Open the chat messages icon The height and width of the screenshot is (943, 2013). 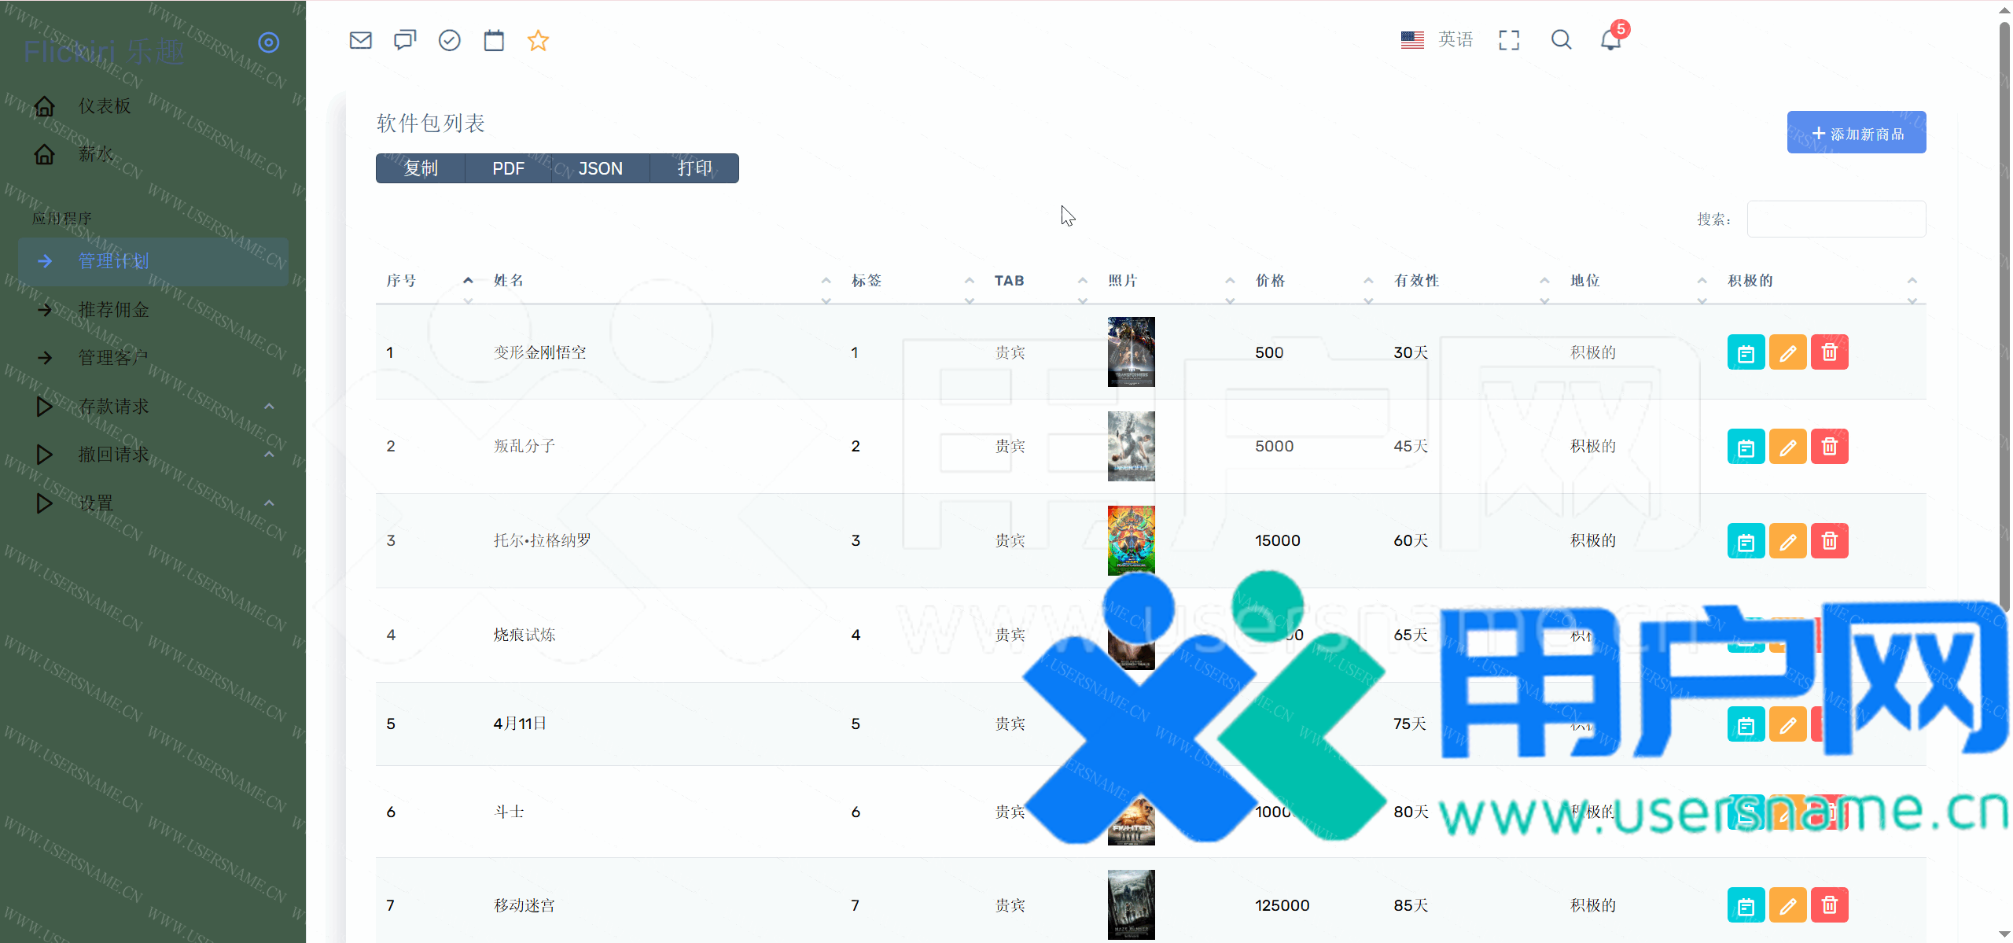[x=405, y=40]
